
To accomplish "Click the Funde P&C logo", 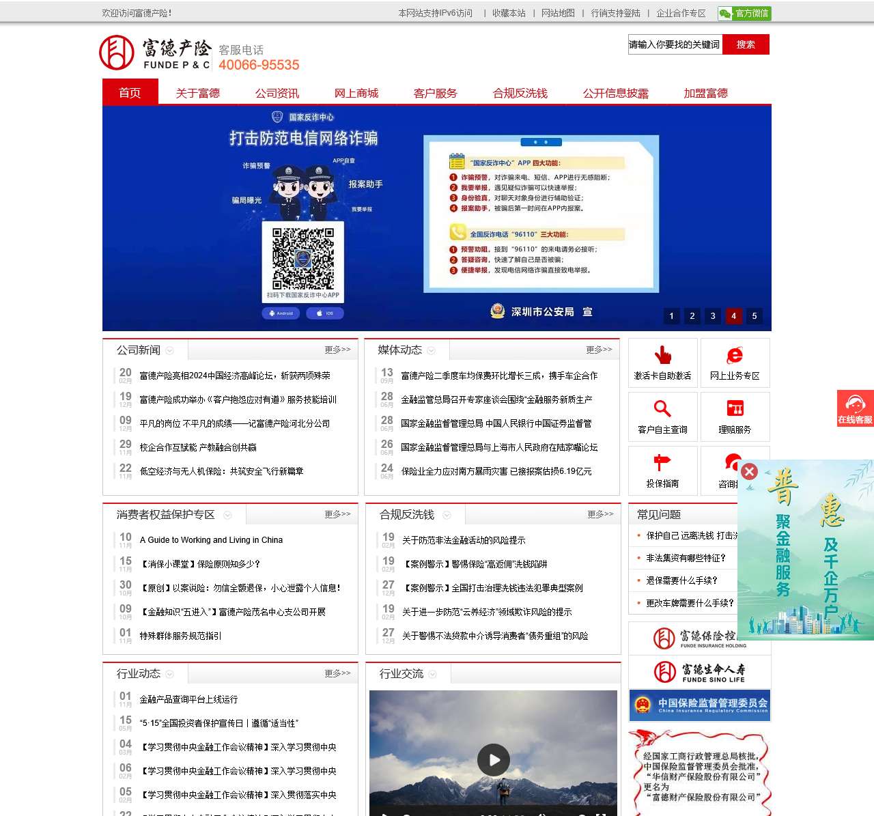I will (x=155, y=53).
